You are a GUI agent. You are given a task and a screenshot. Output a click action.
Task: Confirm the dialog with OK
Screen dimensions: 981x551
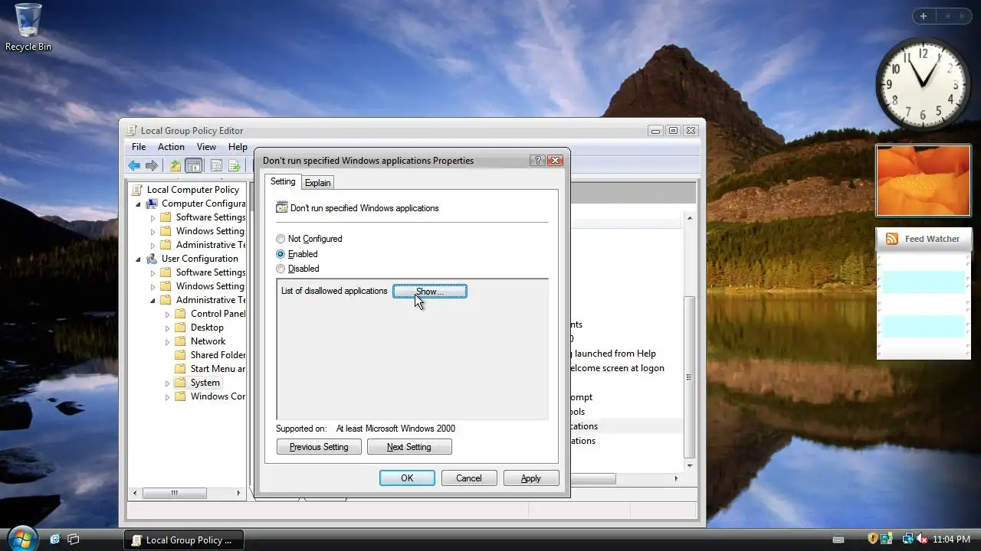tap(407, 478)
